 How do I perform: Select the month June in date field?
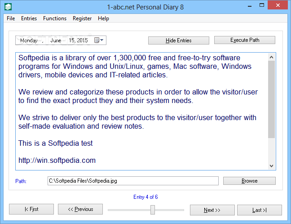pyautogui.click(x=56, y=40)
